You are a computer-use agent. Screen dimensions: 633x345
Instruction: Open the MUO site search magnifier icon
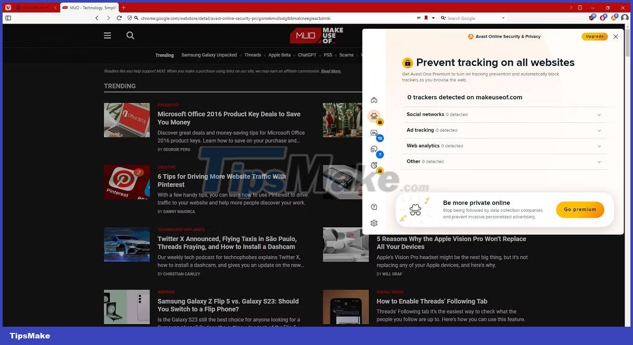130,35
